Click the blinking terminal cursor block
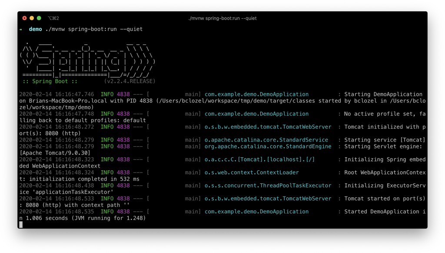Screen dimensions: 445x253 coord(20,224)
